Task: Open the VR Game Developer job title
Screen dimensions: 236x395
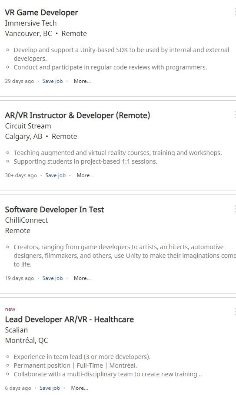Action: tap(41, 13)
